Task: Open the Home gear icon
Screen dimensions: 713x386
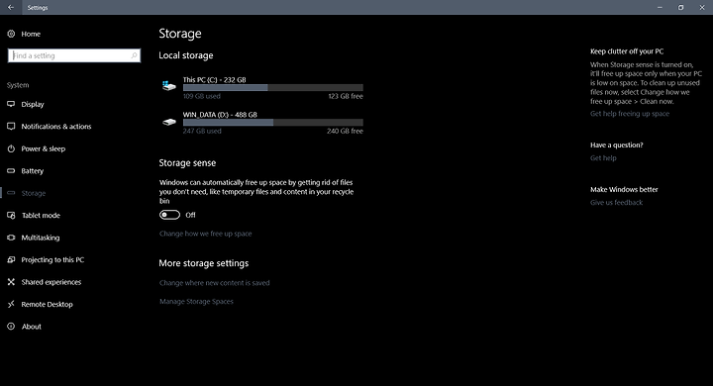Action: 11,34
